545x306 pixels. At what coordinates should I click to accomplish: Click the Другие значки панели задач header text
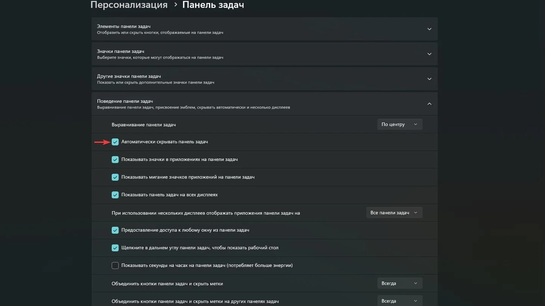click(x=129, y=76)
